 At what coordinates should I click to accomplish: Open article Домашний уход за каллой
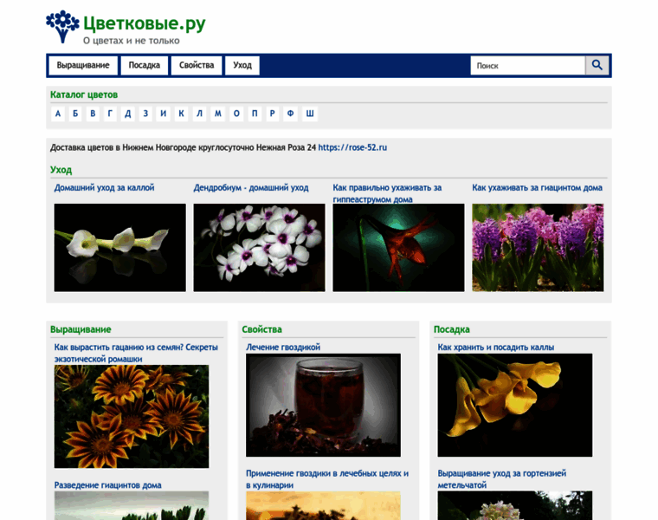click(104, 187)
